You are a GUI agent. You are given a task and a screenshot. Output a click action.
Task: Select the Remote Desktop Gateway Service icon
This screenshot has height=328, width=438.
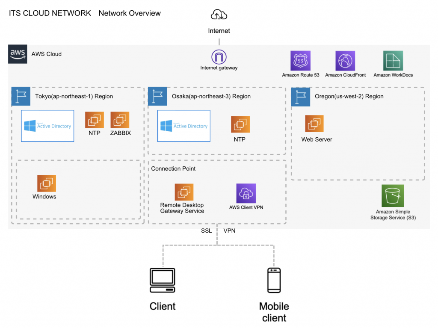tap(184, 192)
